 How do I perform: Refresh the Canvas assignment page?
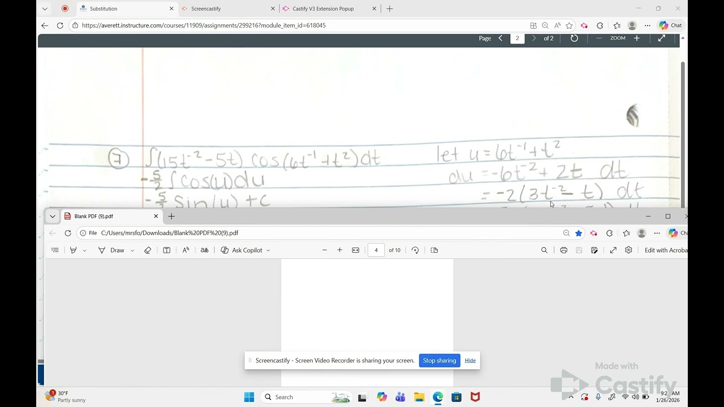60,25
